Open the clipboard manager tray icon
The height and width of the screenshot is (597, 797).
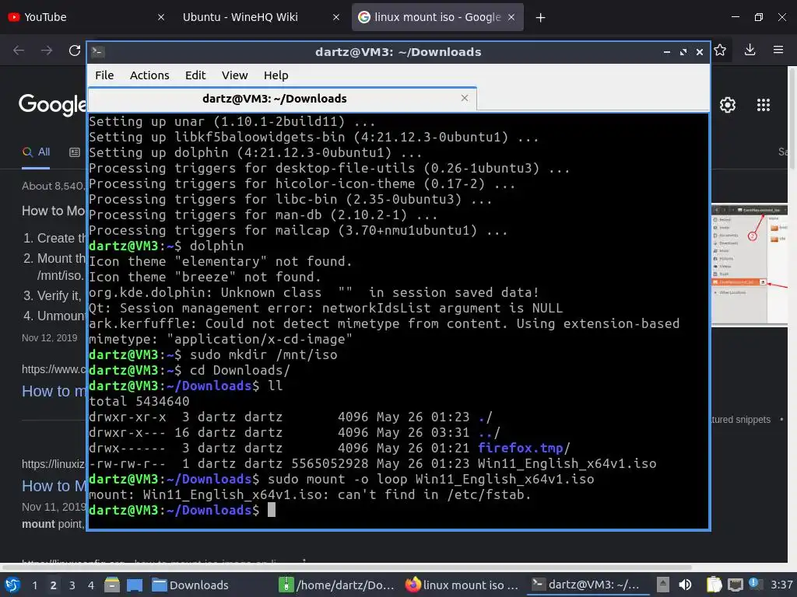(x=714, y=585)
